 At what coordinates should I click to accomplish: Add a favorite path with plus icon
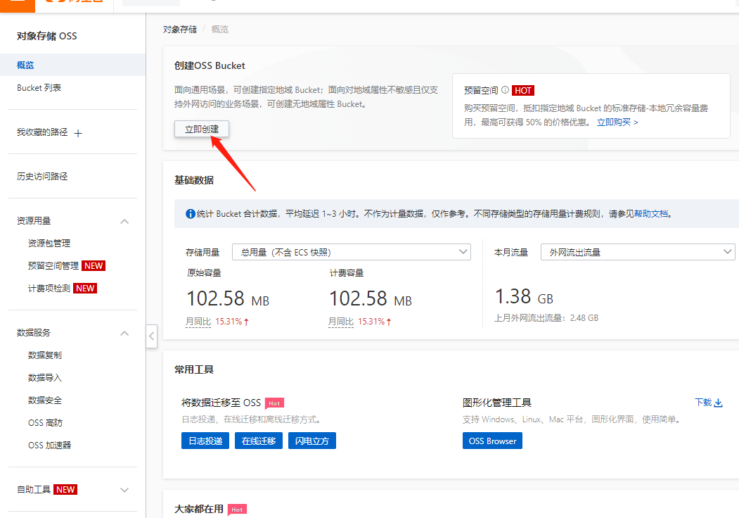pos(78,133)
